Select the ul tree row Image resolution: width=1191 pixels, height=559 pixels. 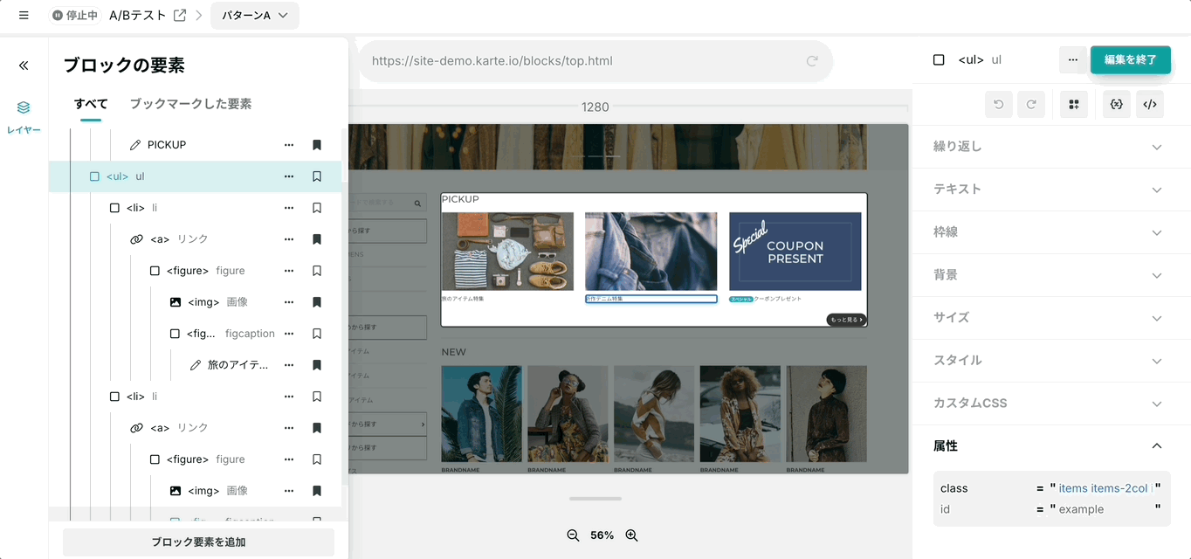click(x=195, y=176)
